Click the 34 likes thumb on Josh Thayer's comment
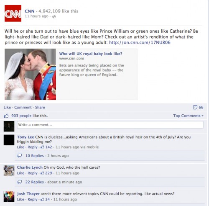 (42, 199)
